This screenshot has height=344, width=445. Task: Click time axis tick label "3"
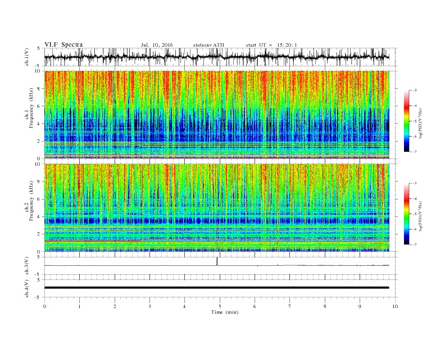point(149,306)
